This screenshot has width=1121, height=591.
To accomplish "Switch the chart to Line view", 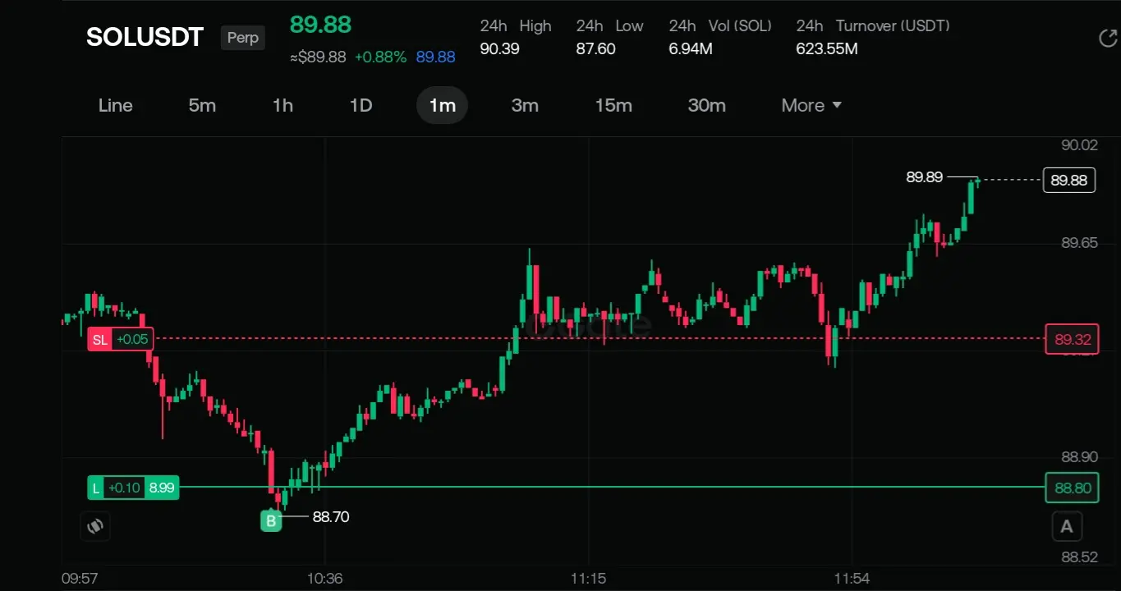I will tap(115, 105).
